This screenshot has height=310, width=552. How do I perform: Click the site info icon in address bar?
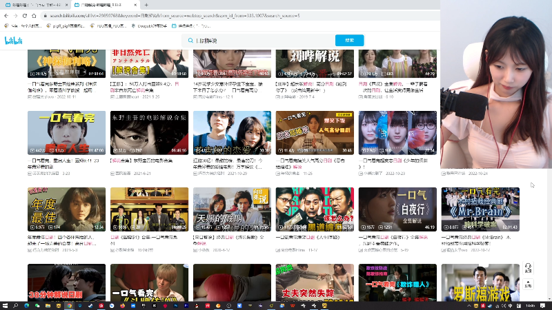45,16
